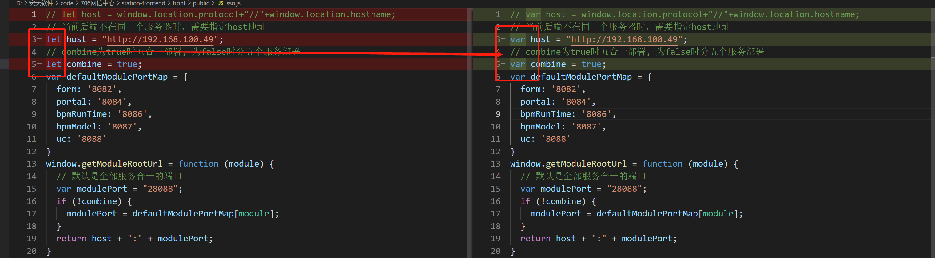935x258 pixels.
Task: Click the added-line marker on right line 3
Action: [x=503, y=39]
